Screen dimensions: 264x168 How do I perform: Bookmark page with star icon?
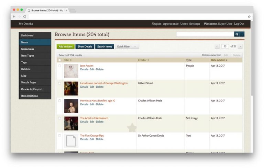point(249,17)
